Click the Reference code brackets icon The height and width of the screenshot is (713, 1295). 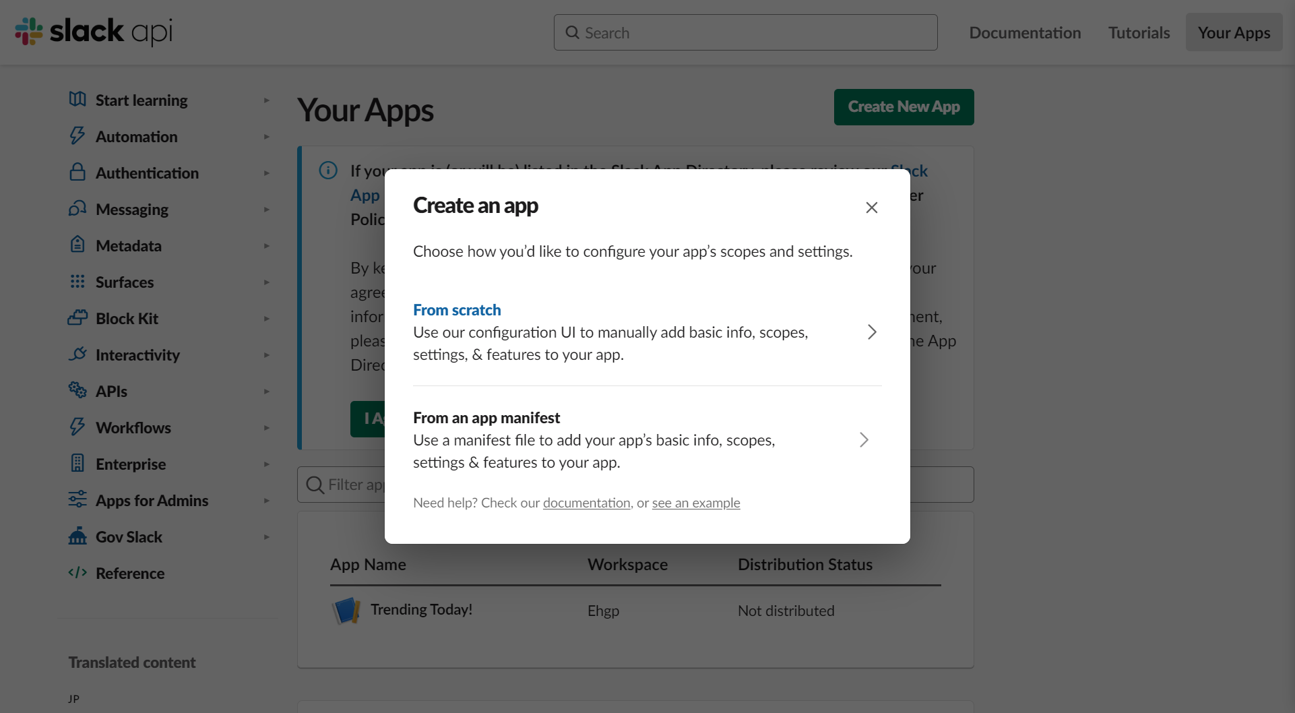coord(77,572)
